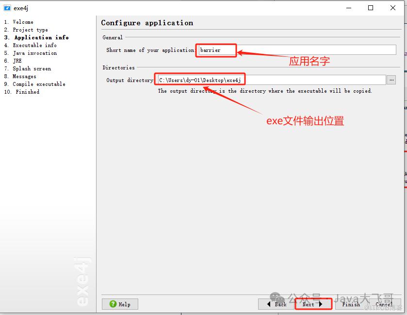Click the Finish button
407x315 pixels.
click(351, 304)
